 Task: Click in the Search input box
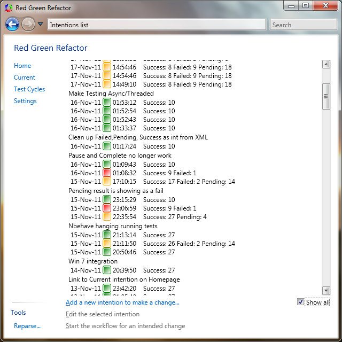[x=302, y=25]
